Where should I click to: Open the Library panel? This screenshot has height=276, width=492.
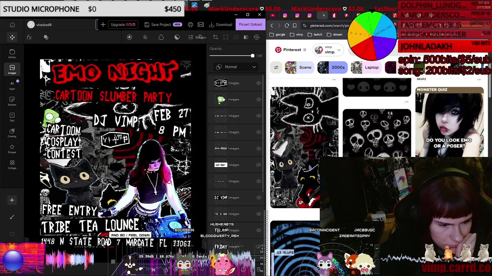pyautogui.click(x=12, y=54)
